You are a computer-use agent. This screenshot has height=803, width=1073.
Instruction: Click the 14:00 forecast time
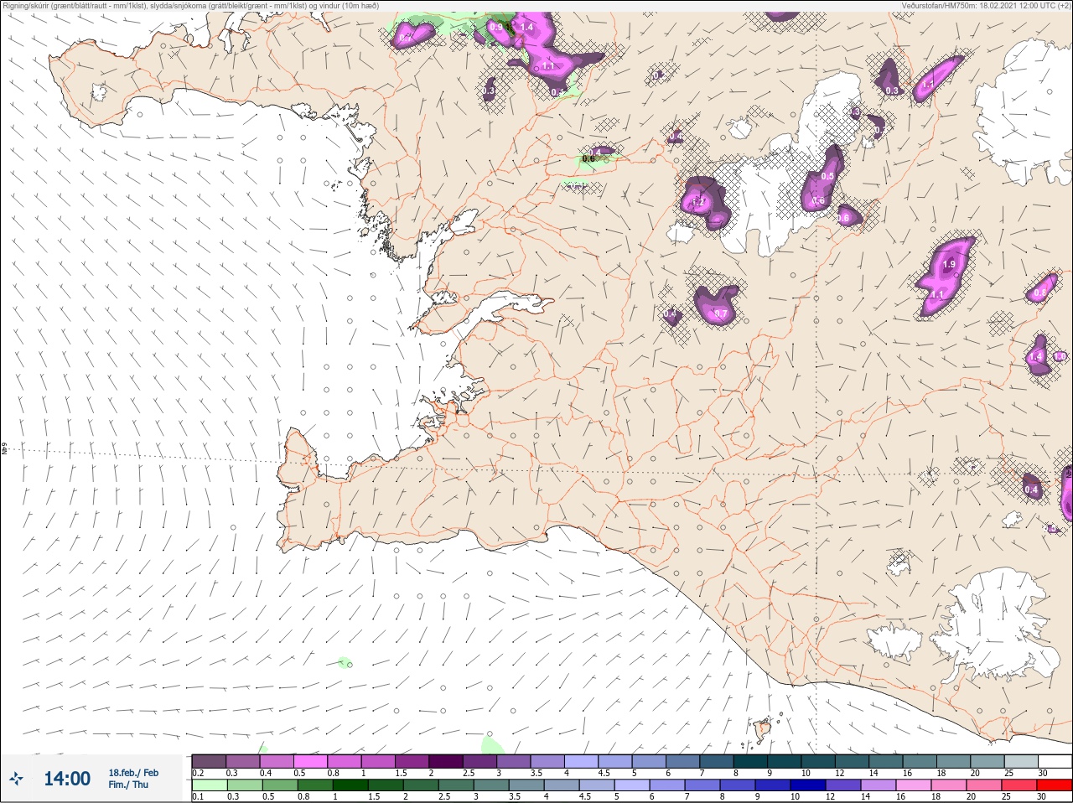[x=67, y=779]
